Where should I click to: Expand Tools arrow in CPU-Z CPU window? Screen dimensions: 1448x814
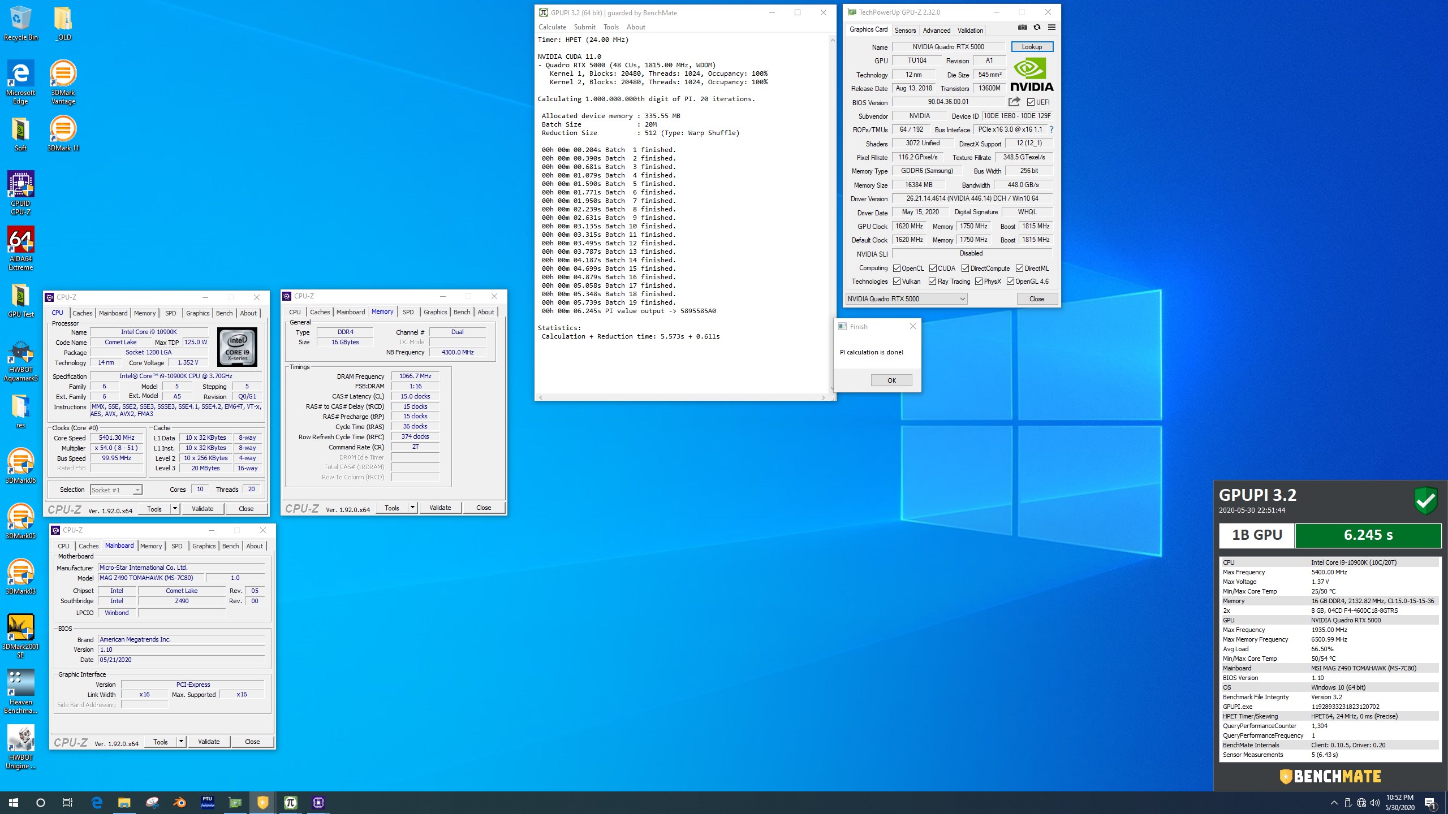(175, 509)
